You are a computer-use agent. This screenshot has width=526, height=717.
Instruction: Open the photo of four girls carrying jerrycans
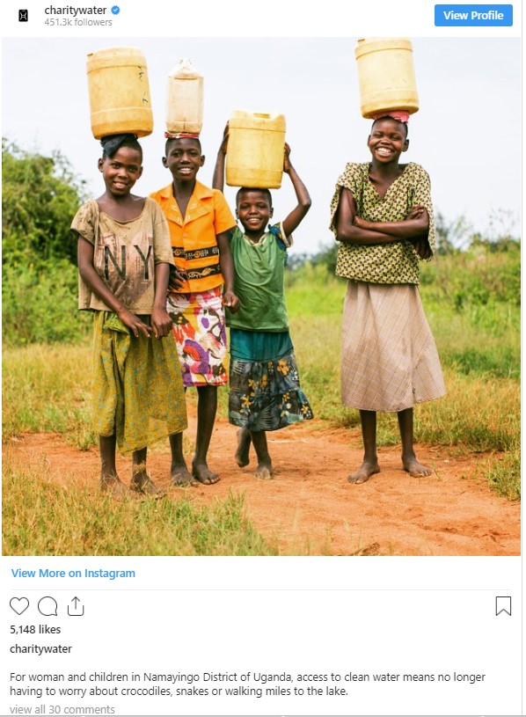point(261,296)
